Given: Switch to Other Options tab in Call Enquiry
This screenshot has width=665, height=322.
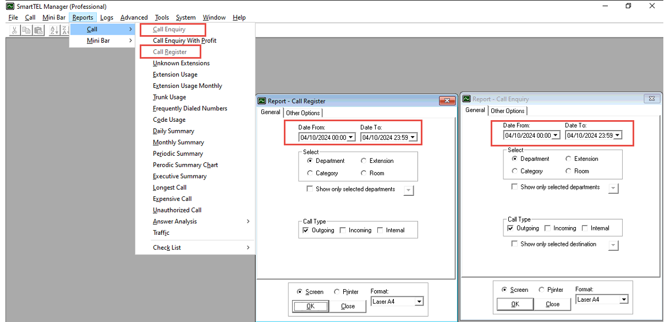Looking at the screenshot, I should [507, 111].
